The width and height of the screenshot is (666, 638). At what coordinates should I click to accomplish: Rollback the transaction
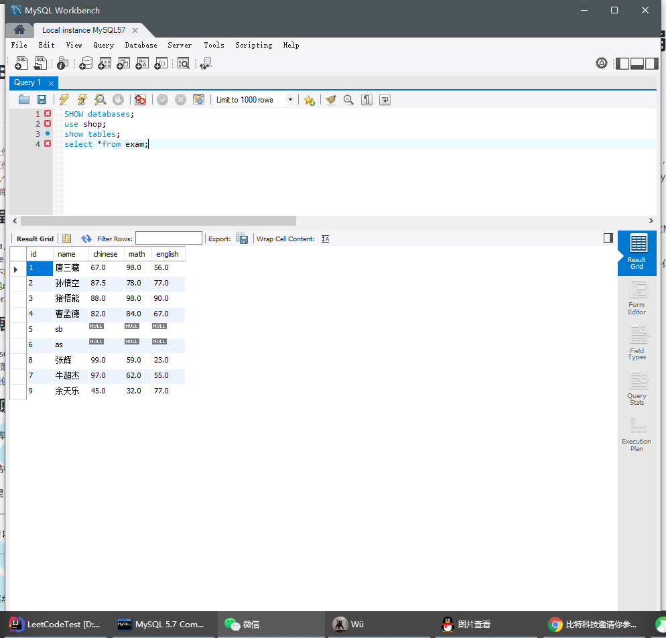pos(180,99)
